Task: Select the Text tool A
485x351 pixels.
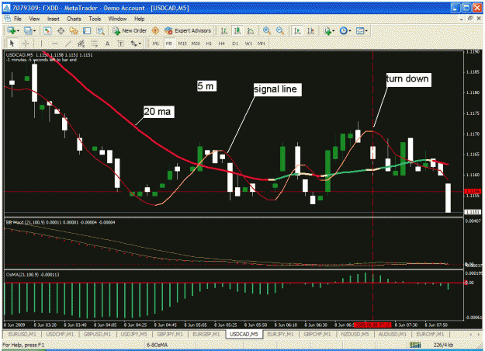Action: (107, 43)
